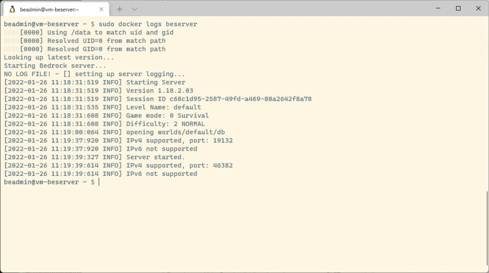Click 'Game mode: 0 Survival' log entry
Viewport: 489px width, 273px height.
tap(106, 115)
